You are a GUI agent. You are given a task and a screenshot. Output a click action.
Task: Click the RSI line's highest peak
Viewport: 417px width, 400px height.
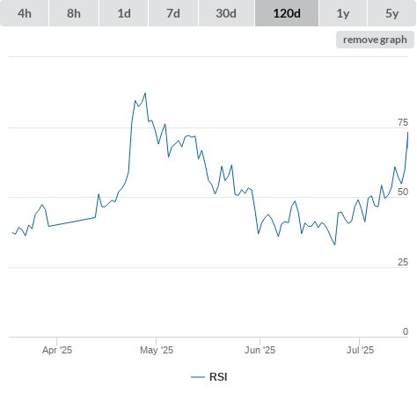(x=145, y=93)
